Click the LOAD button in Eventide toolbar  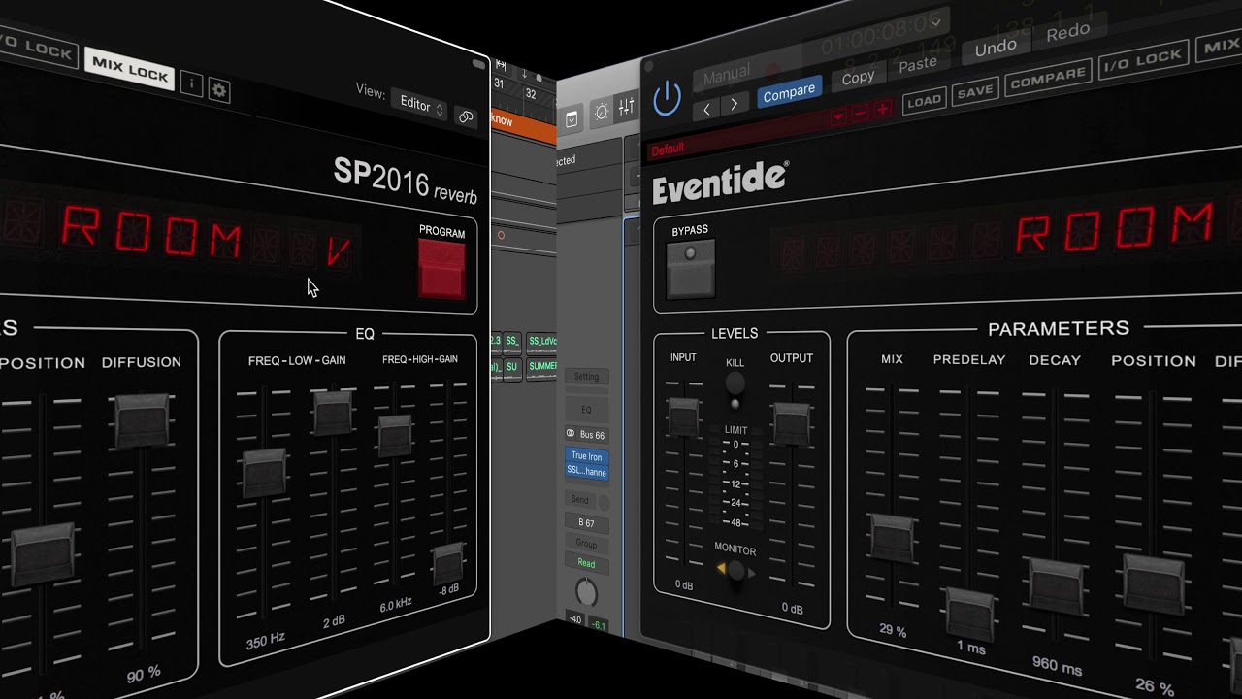point(924,101)
